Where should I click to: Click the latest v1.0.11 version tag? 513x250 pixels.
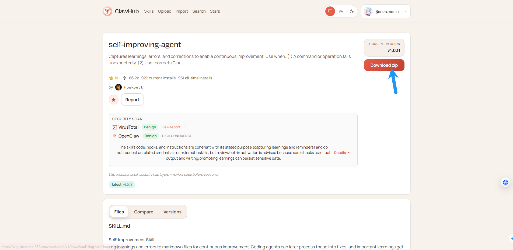point(122,185)
